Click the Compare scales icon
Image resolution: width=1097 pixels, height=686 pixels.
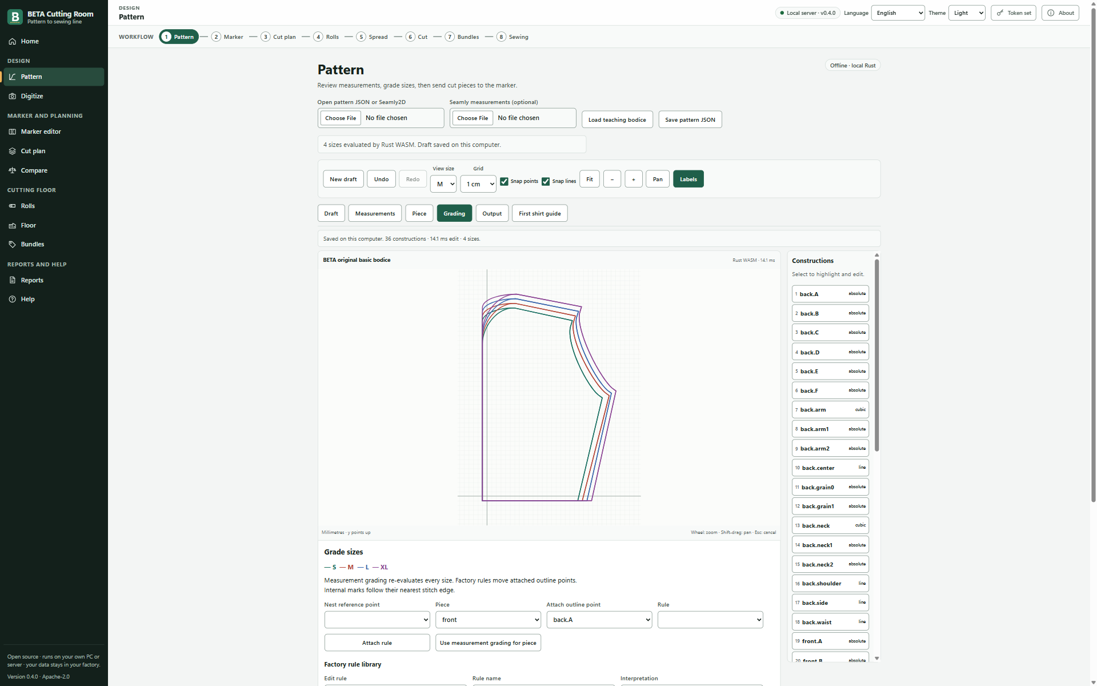click(x=13, y=170)
